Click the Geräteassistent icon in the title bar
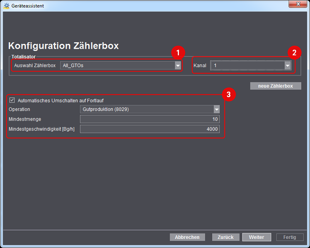The width and height of the screenshot is (310, 248). click(x=6, y=6)
